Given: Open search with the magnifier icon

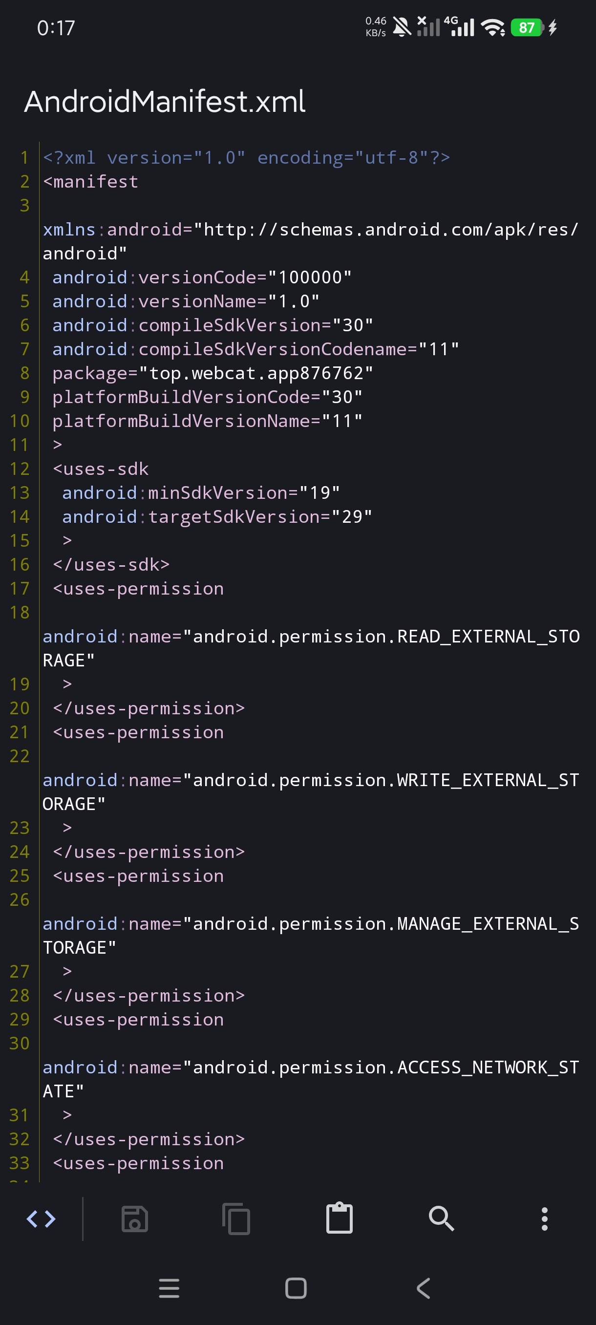Looking at the screenshot, I should pos(441,1218).
